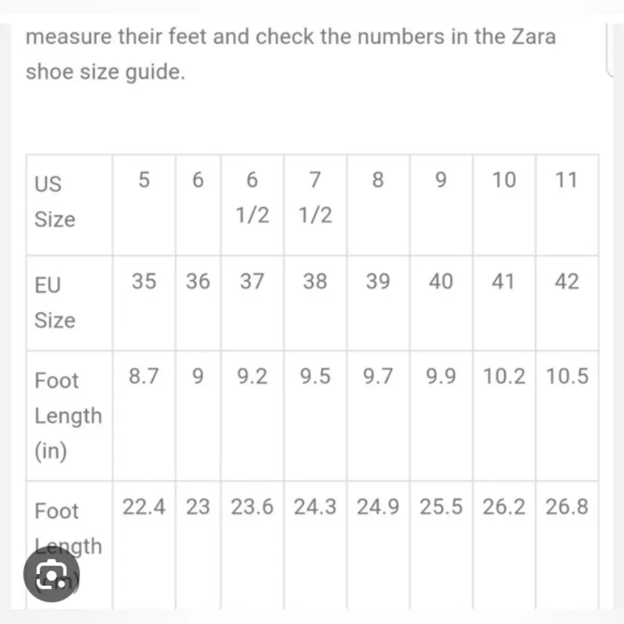Select the EU size 42 cell
The image size is (624, 624).
click(x=567, y=303)
